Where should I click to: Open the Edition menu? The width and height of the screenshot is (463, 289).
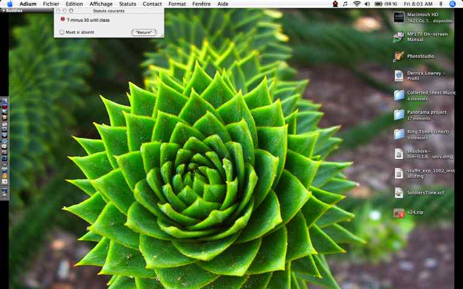point(74,4)
